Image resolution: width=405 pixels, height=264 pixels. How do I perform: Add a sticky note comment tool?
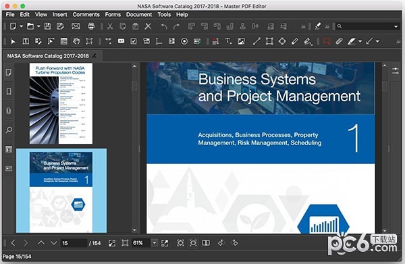pos(327,41)
